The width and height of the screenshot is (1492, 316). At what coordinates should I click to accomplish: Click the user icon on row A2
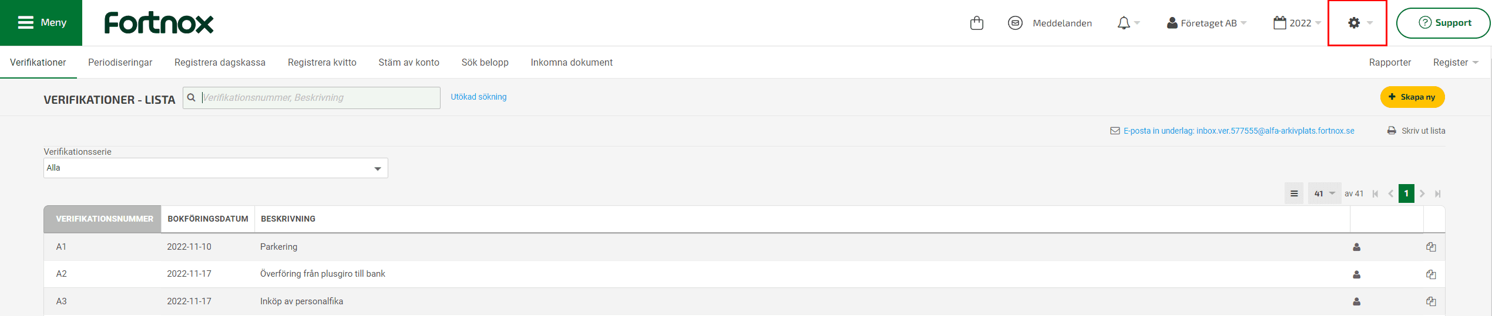pos(1356,274)
